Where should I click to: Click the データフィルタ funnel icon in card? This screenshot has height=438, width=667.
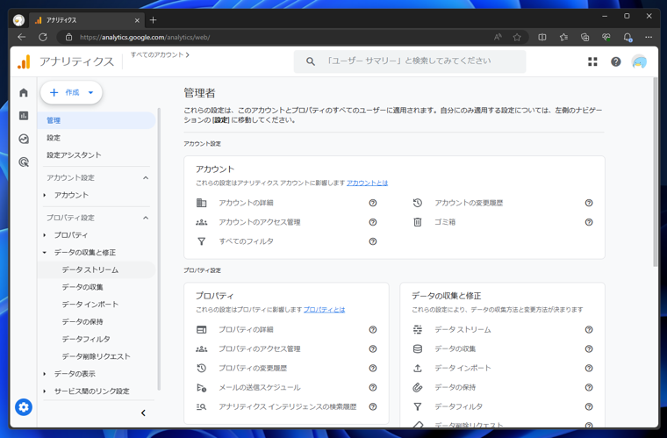click(417, 407)
